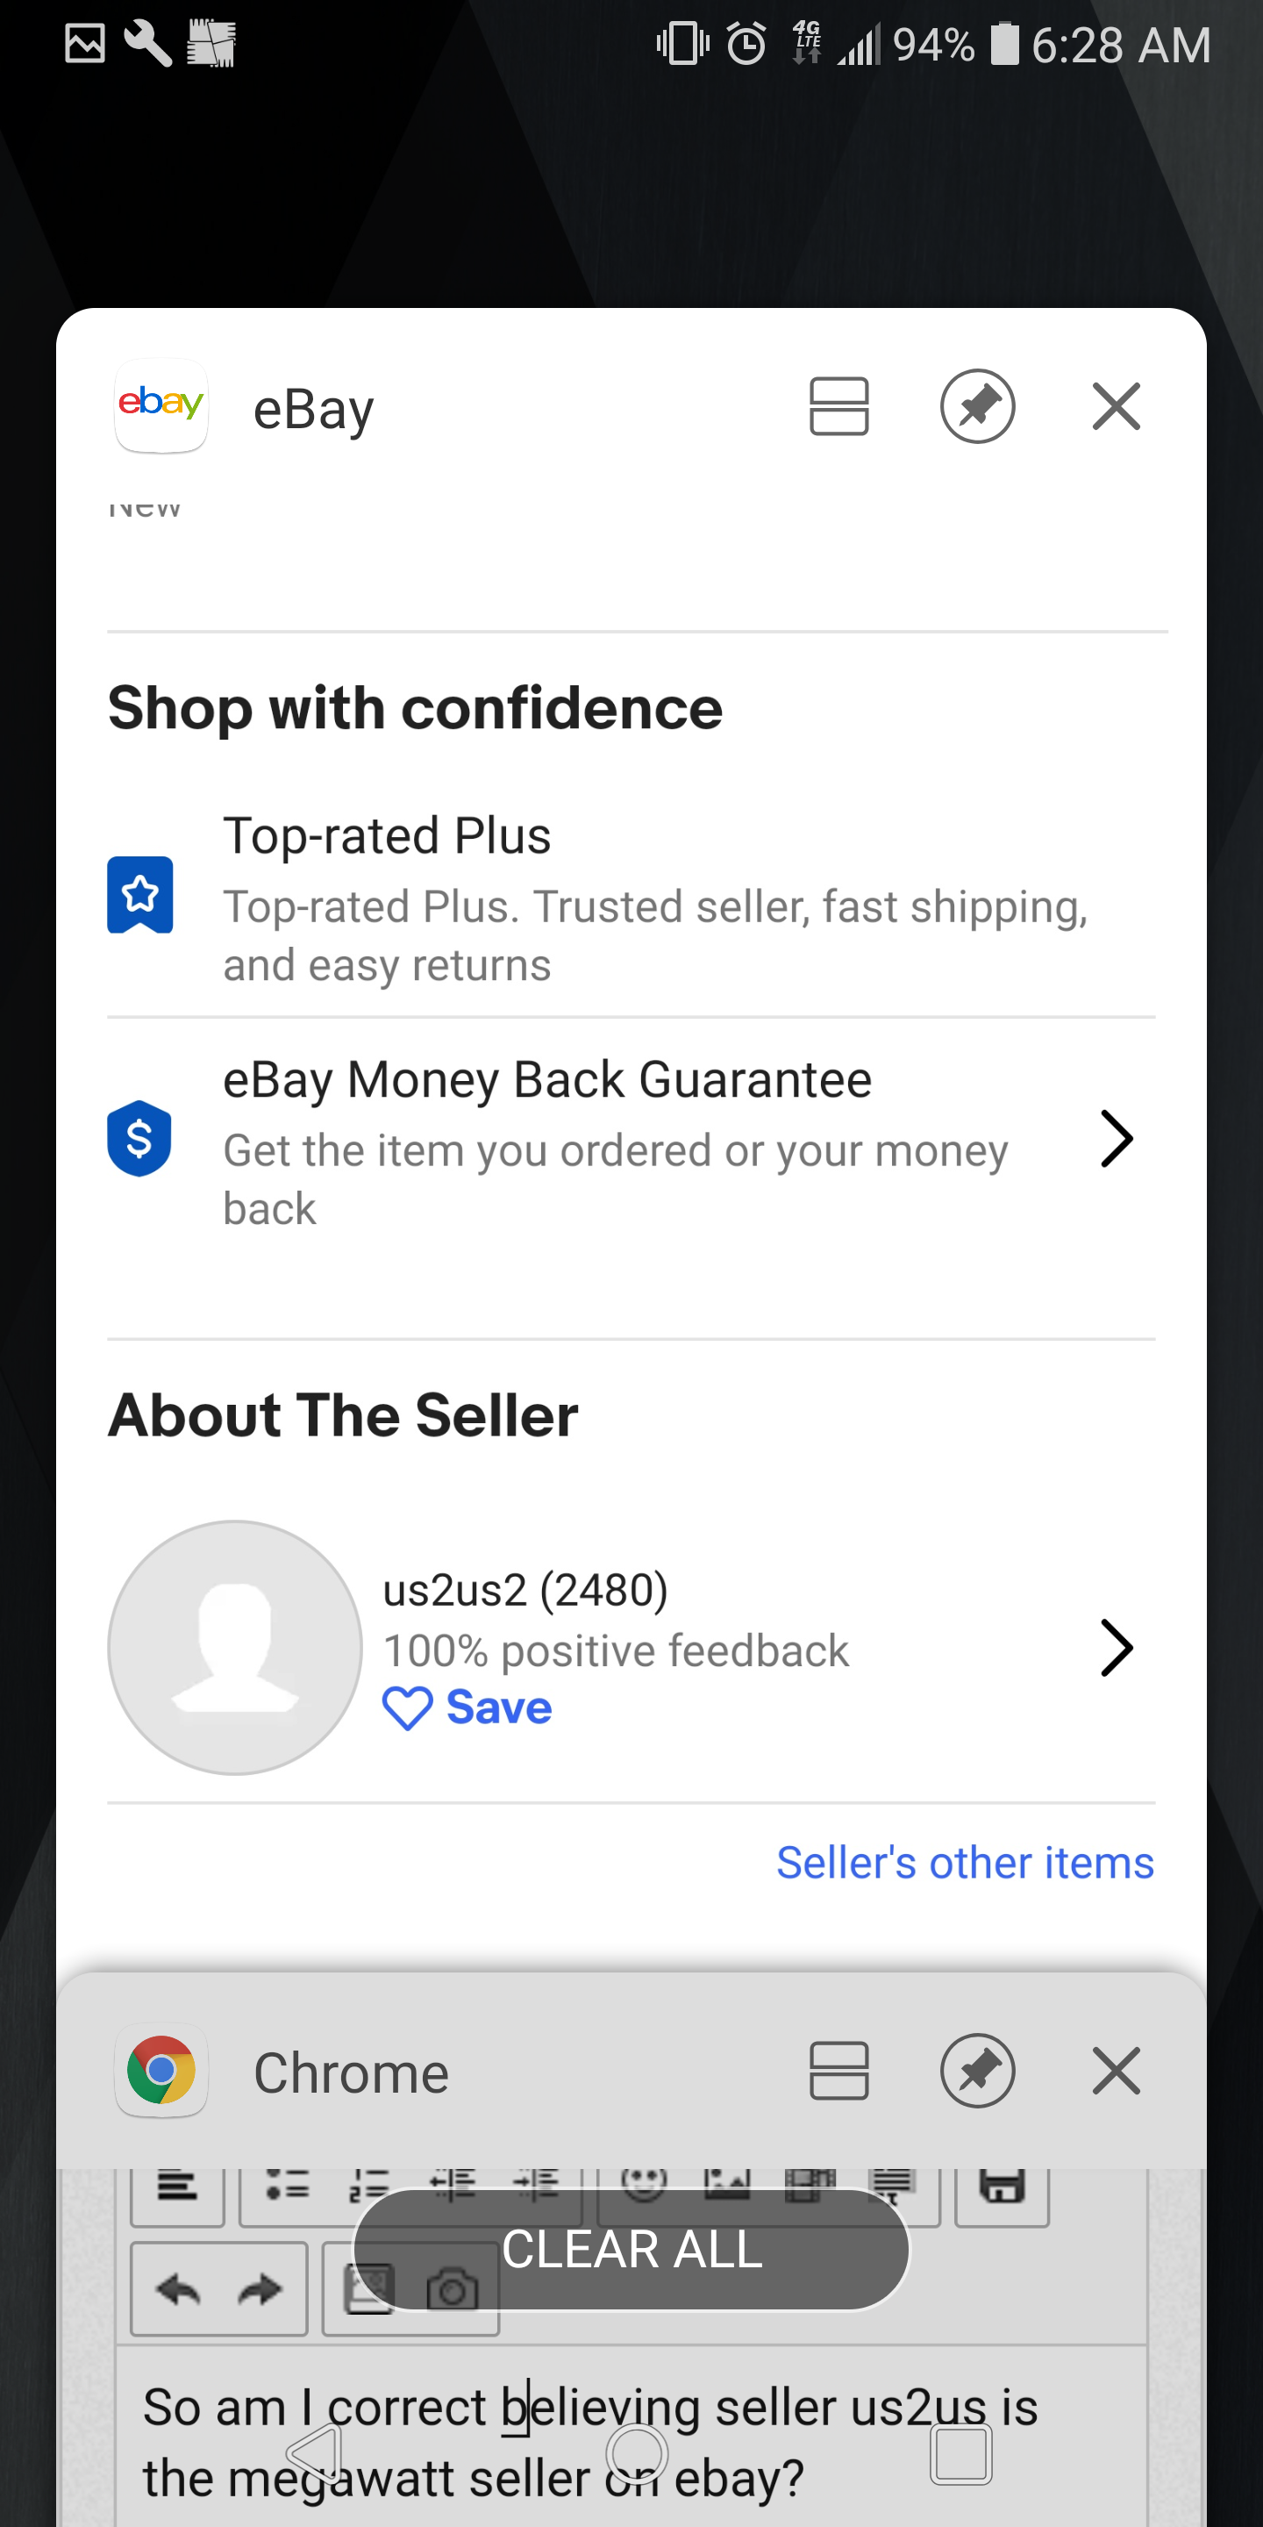Viewport: 1263px width, 2527px height.
Task: Tap the recent apps square button
Action: pyautogui.click(x=960, y=2452)
